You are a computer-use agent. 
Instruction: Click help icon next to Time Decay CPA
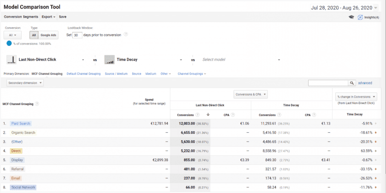[314, 115]
